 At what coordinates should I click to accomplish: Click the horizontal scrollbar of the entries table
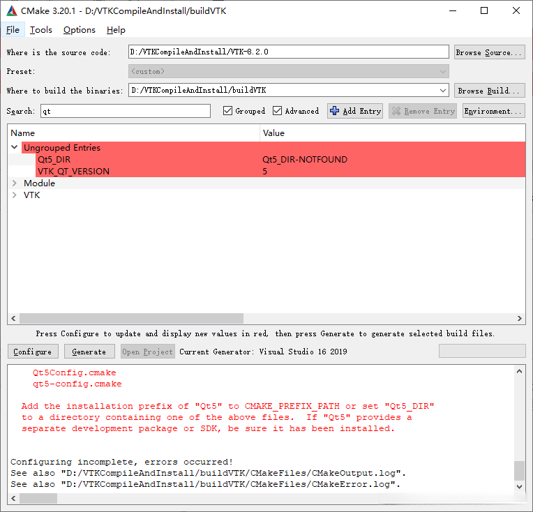131,318
